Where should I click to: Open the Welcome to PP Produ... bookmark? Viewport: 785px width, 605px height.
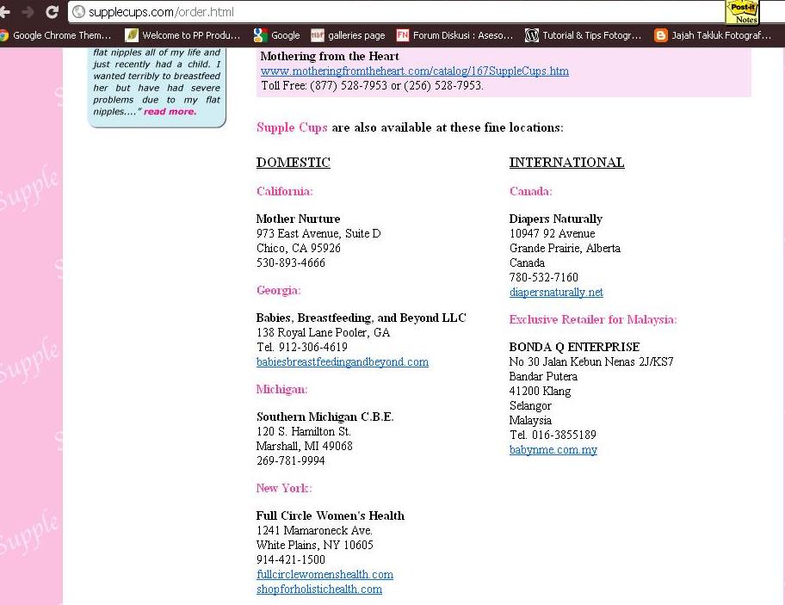point(185,35)
